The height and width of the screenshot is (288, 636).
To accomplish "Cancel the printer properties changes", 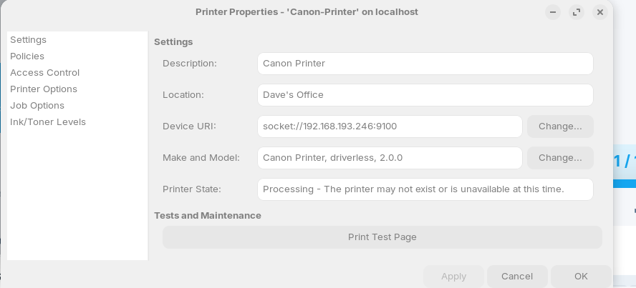I will point(517,277).
